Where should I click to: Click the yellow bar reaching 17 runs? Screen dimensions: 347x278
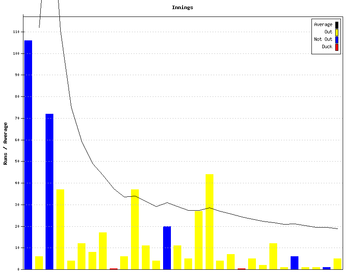pyautogui.click(x=103, y=251)
